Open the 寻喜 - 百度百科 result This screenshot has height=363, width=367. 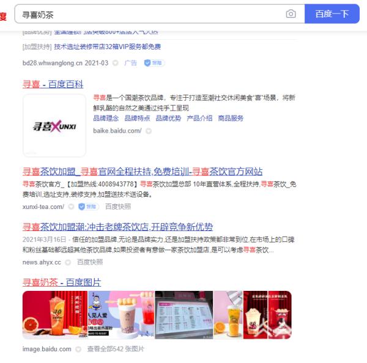[x=53, y=84]
